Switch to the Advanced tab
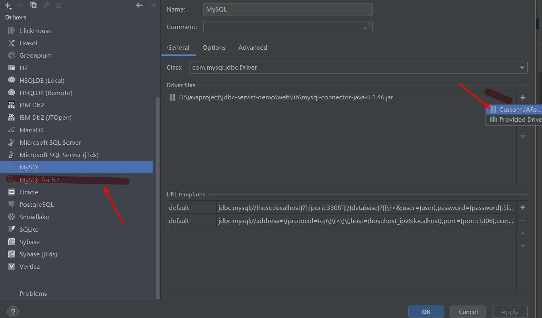542x318 pixels. (253, 47)
